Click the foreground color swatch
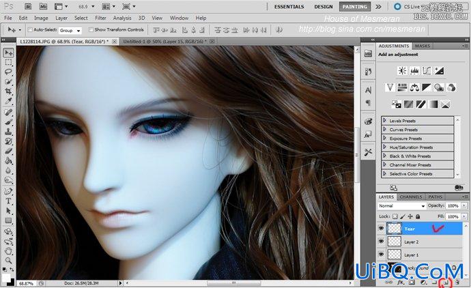The image size is (471, 288). (x=6, y=277)
